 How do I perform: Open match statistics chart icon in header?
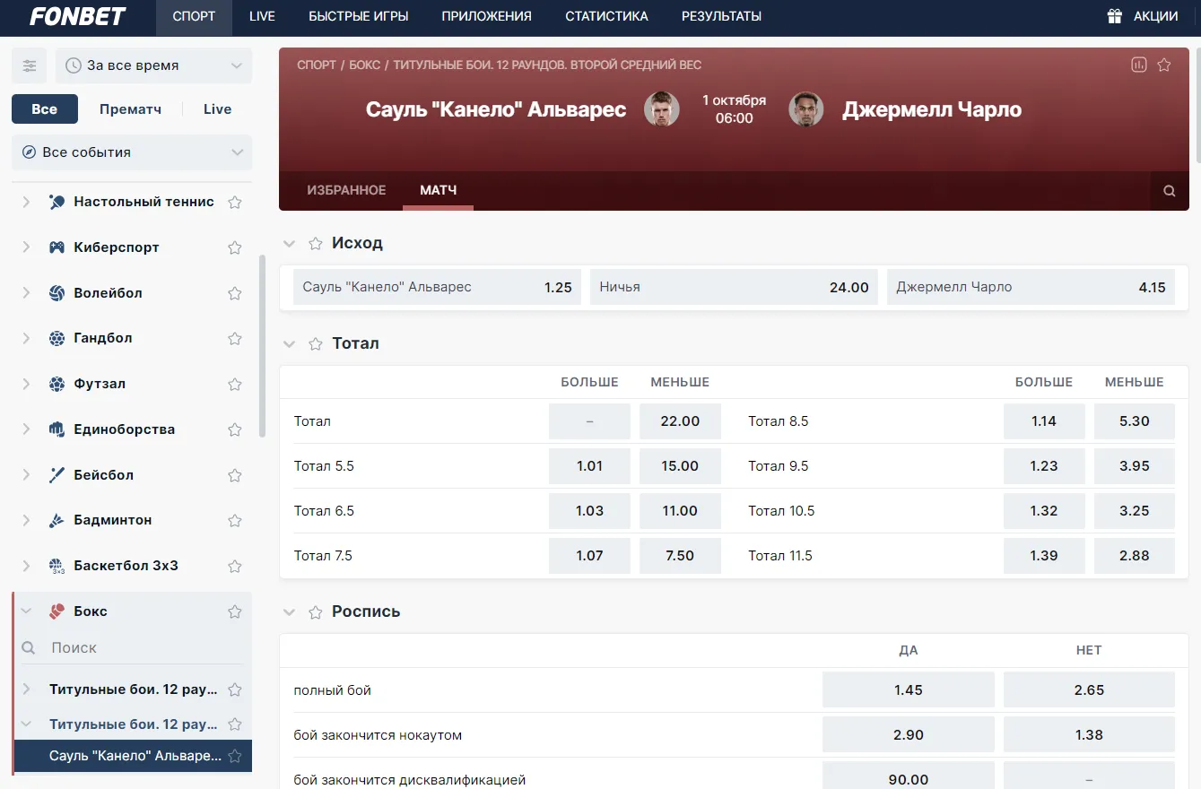(1139, 65)
